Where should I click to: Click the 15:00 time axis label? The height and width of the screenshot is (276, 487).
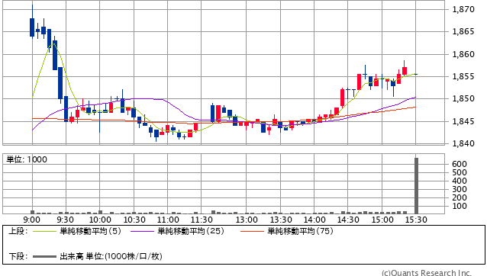tap(382, 220)
